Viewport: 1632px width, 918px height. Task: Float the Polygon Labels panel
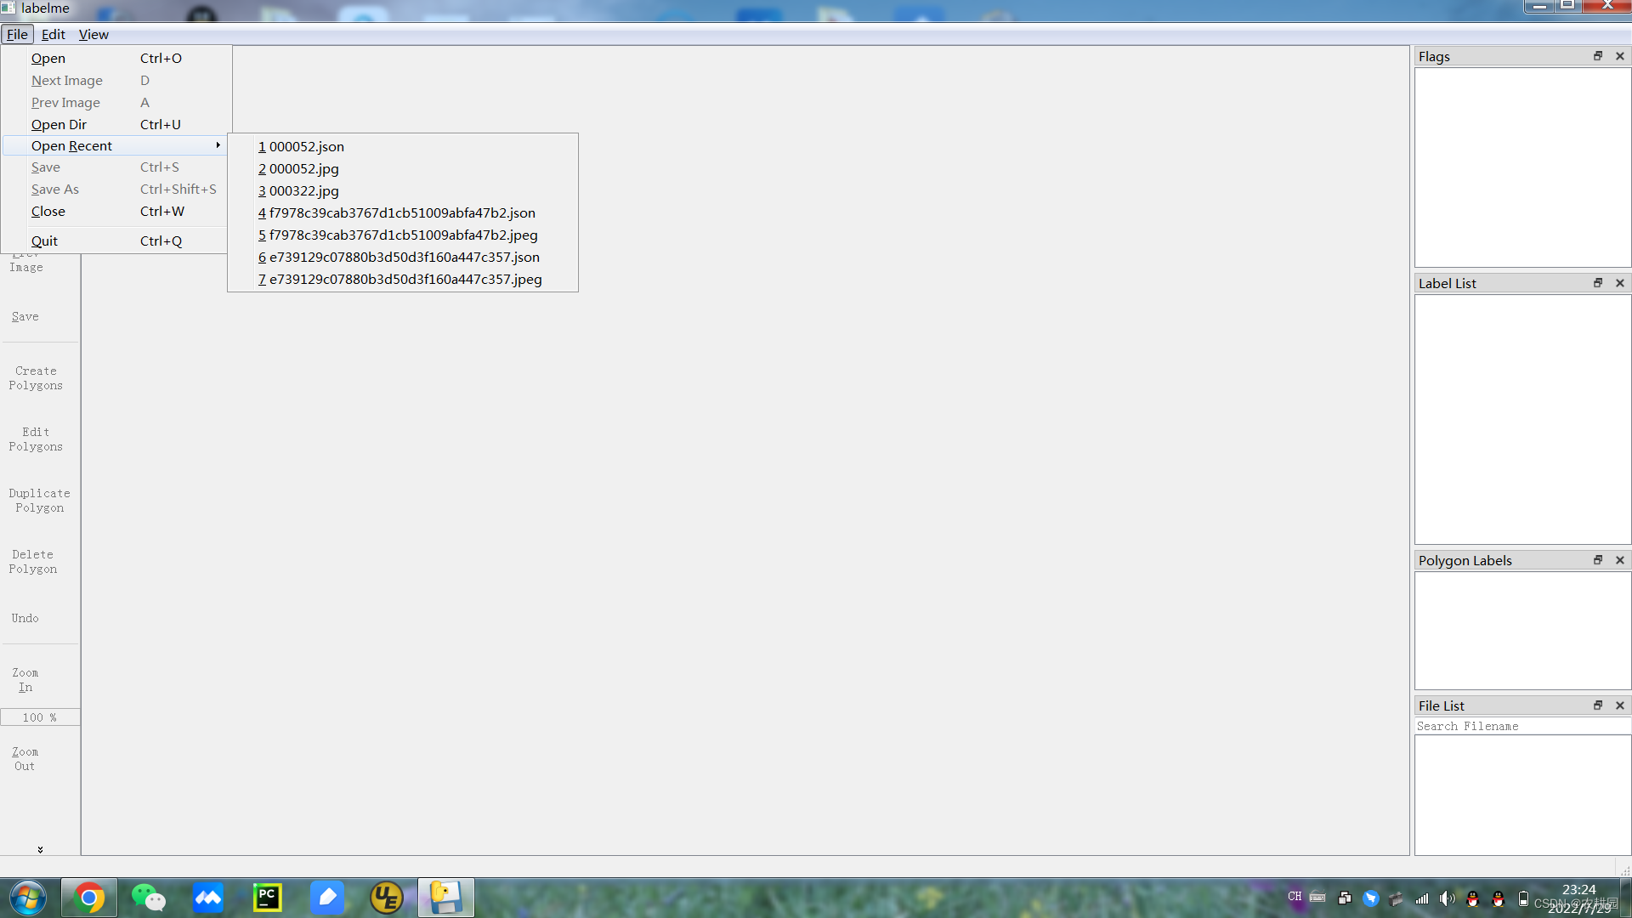[x=1598, y=560]
